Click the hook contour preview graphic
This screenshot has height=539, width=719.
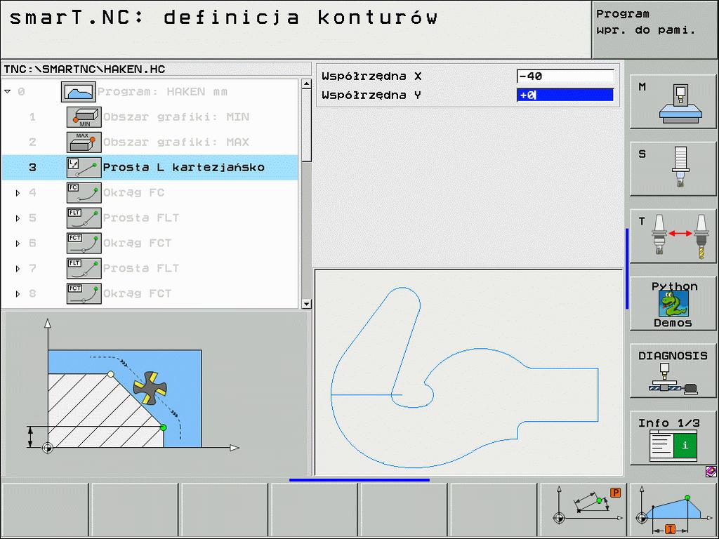(x=468, y=372)
